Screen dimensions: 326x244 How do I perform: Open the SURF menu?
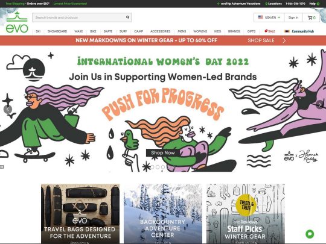click(123, 31)
